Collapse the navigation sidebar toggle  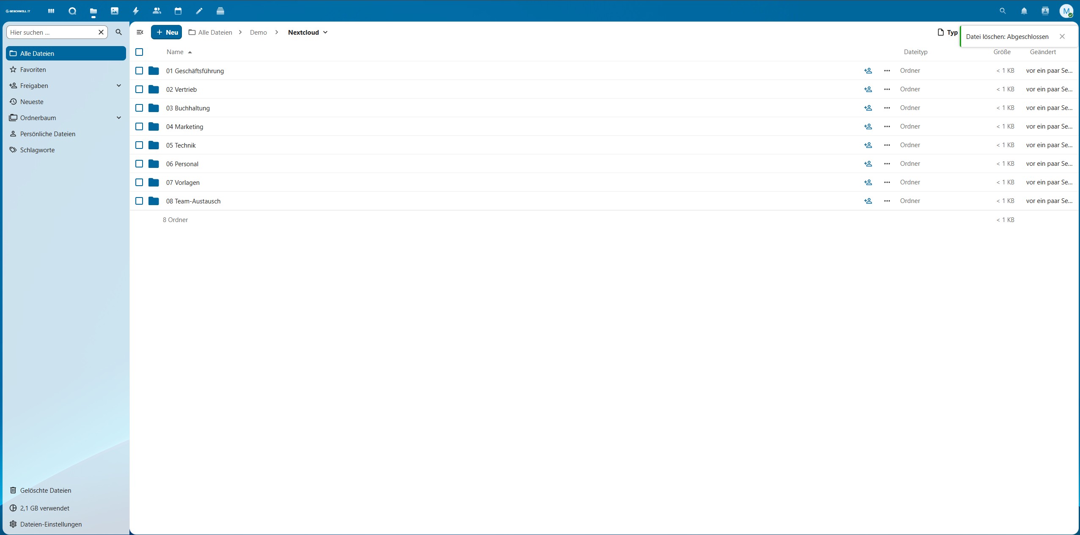(x=140, y=32)
